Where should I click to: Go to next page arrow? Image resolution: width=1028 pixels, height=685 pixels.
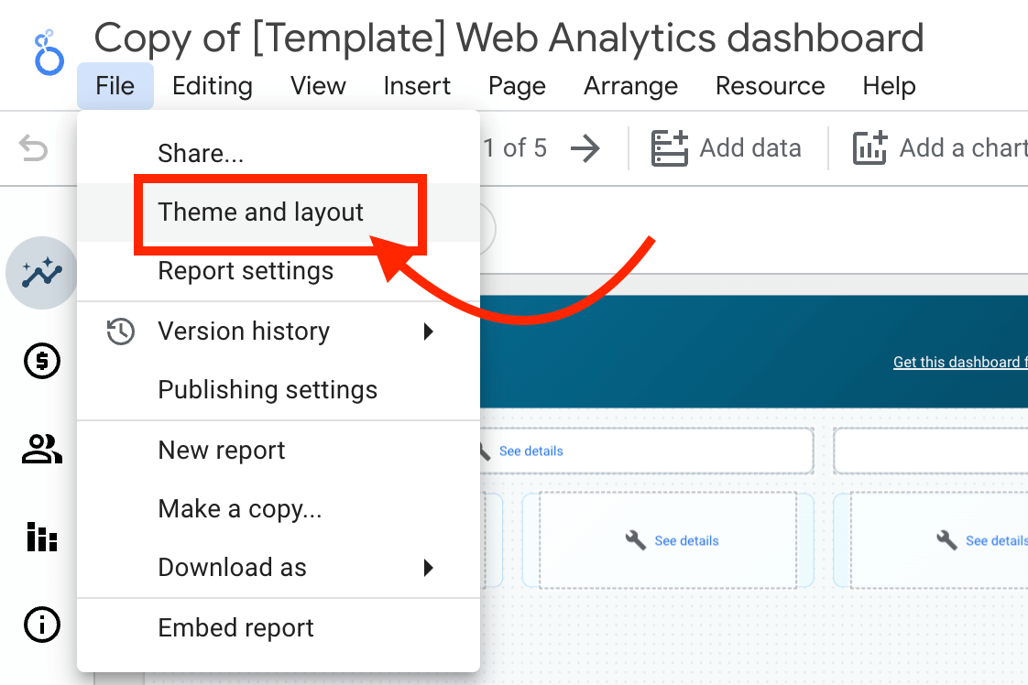click(585, 148)
